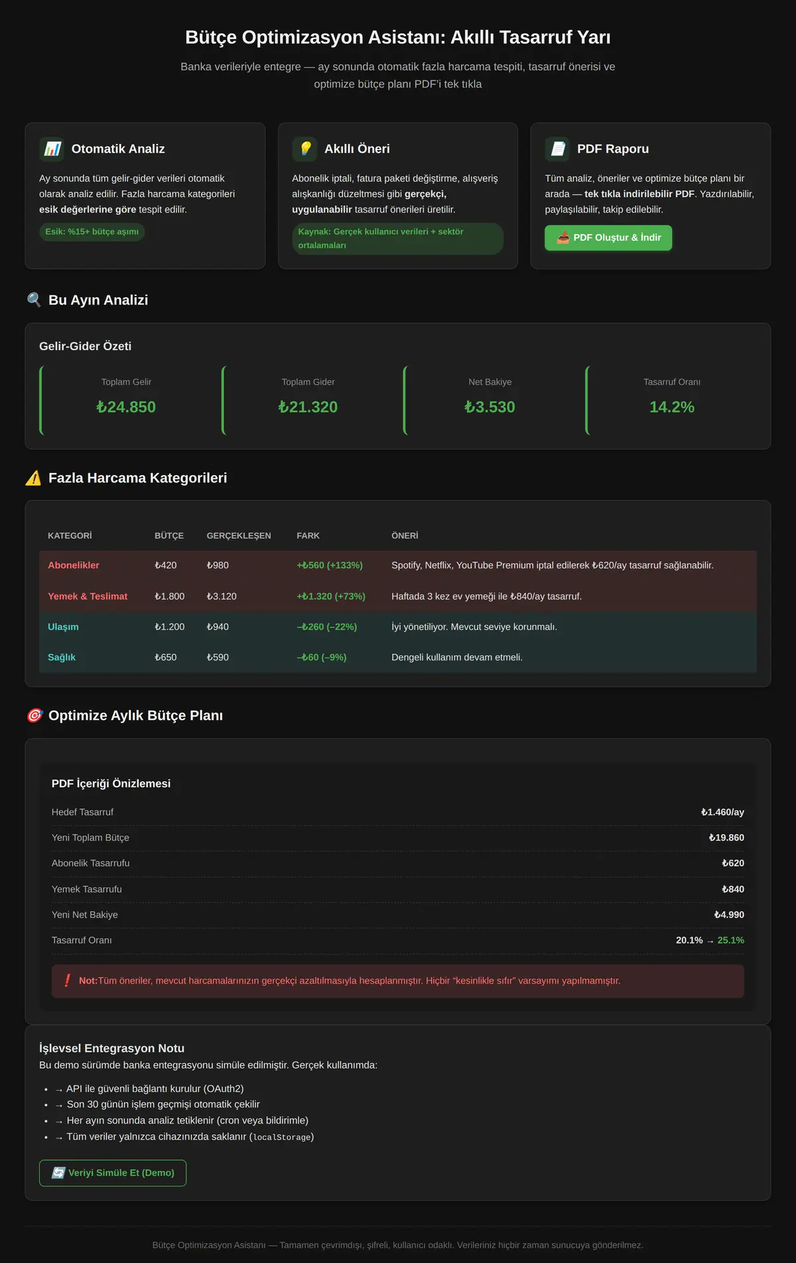
Task: Click the ₺3.120 actual spend for Yemek & Teslimat
Action: [x=222, y=596]
